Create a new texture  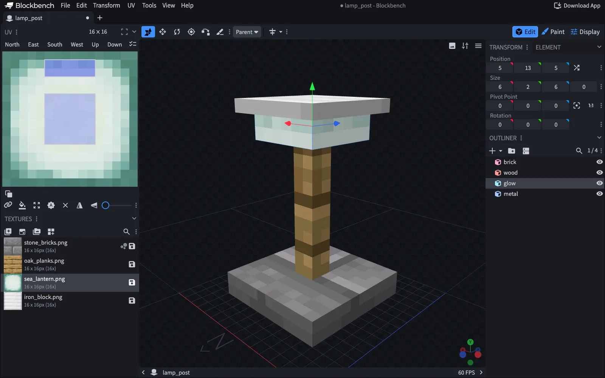22,231
